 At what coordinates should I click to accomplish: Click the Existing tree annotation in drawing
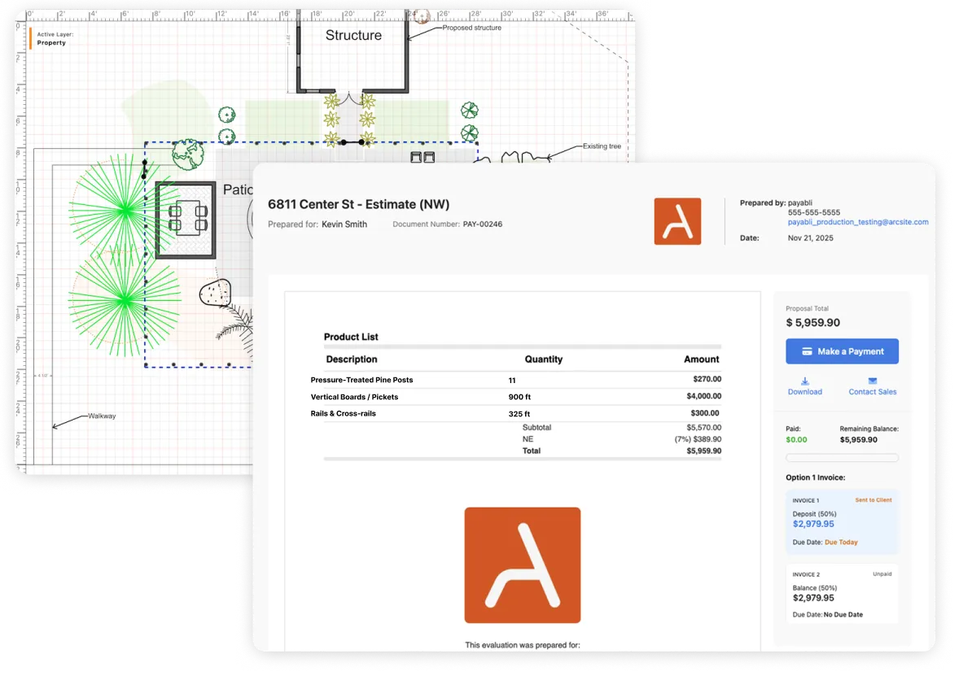(602, 146)
